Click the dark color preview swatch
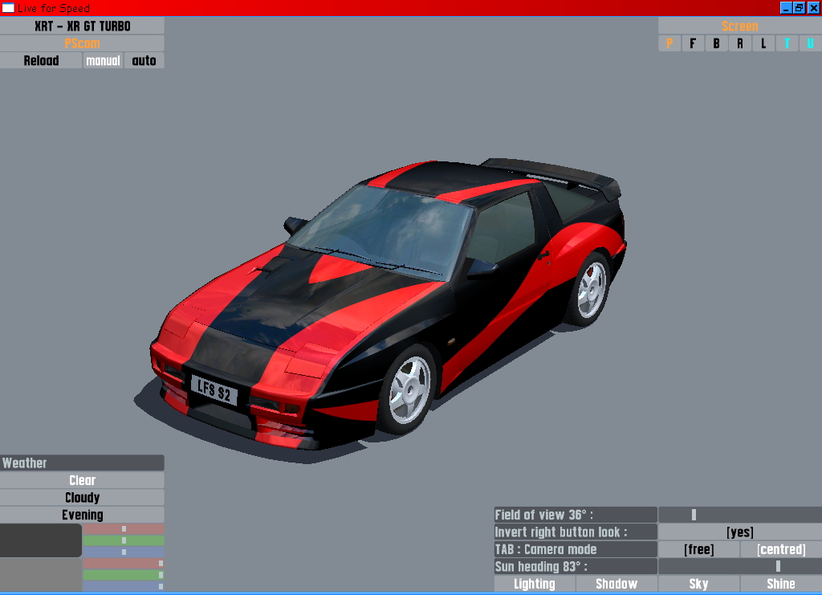The image size is (822, 595). point(41,540)
